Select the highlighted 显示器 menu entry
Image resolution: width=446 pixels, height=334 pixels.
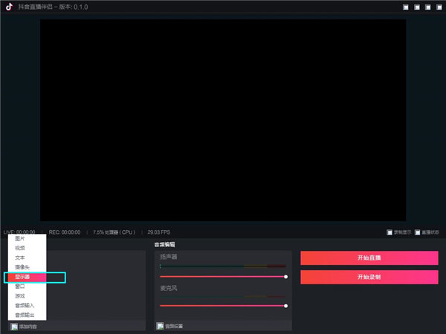[22, 277]
